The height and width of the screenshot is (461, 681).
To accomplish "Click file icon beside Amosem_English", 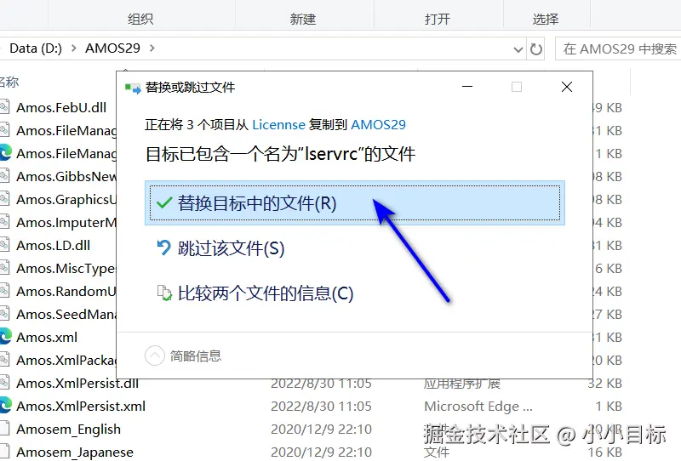I will pos(5,429).
